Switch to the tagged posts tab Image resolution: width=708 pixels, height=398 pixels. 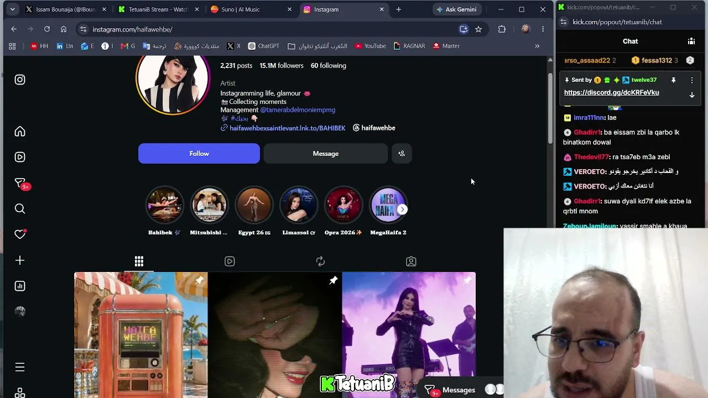click(x=411, y=261)
